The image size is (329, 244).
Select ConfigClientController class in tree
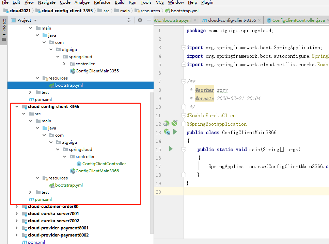coord(104,163)
